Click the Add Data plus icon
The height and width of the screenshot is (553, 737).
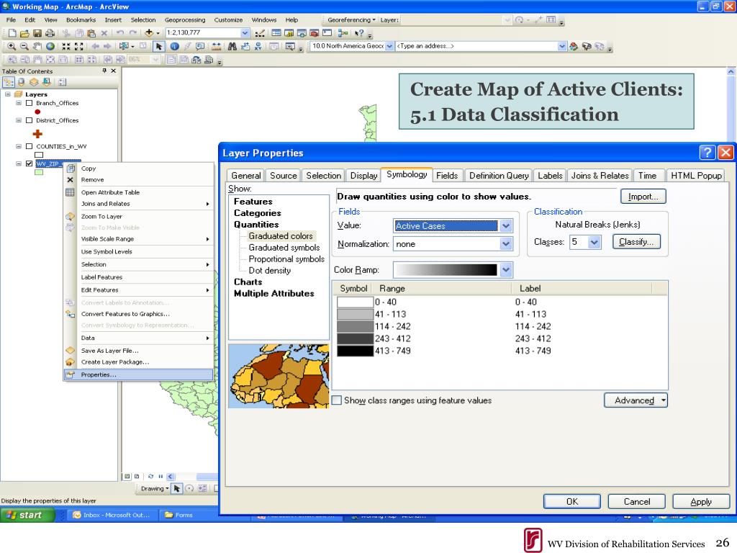(149, 33)
